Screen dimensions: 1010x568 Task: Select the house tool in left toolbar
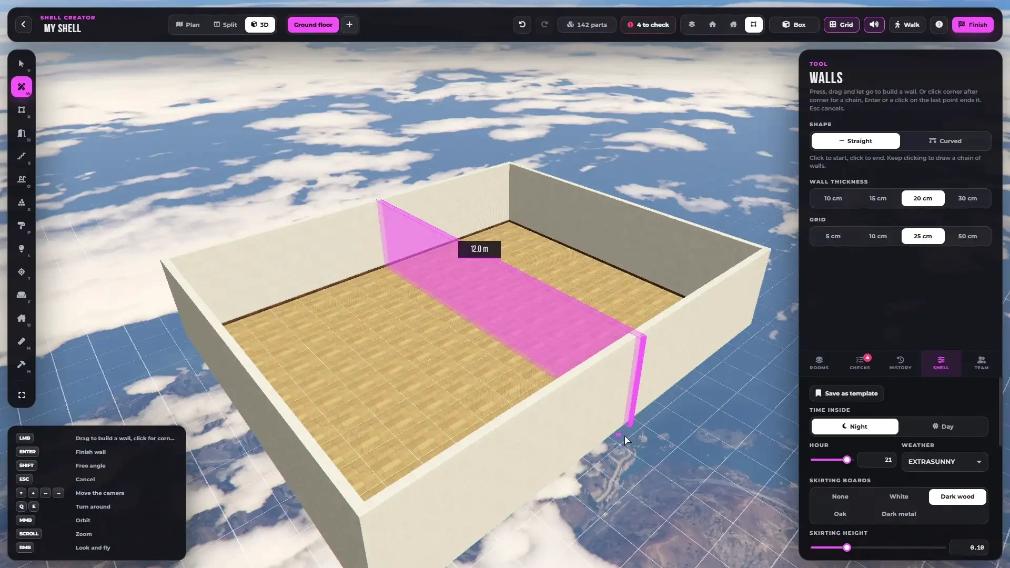tap(22, 318)
